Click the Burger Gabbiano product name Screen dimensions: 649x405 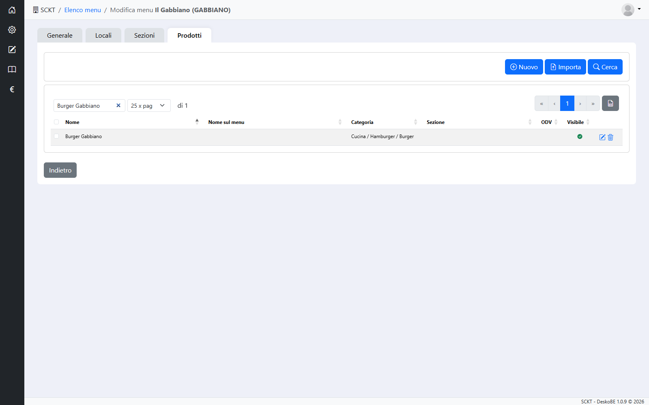coord(84,136)
